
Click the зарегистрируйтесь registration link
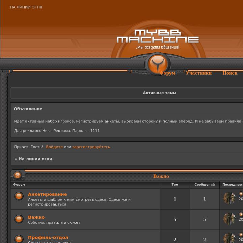point(92,147)
